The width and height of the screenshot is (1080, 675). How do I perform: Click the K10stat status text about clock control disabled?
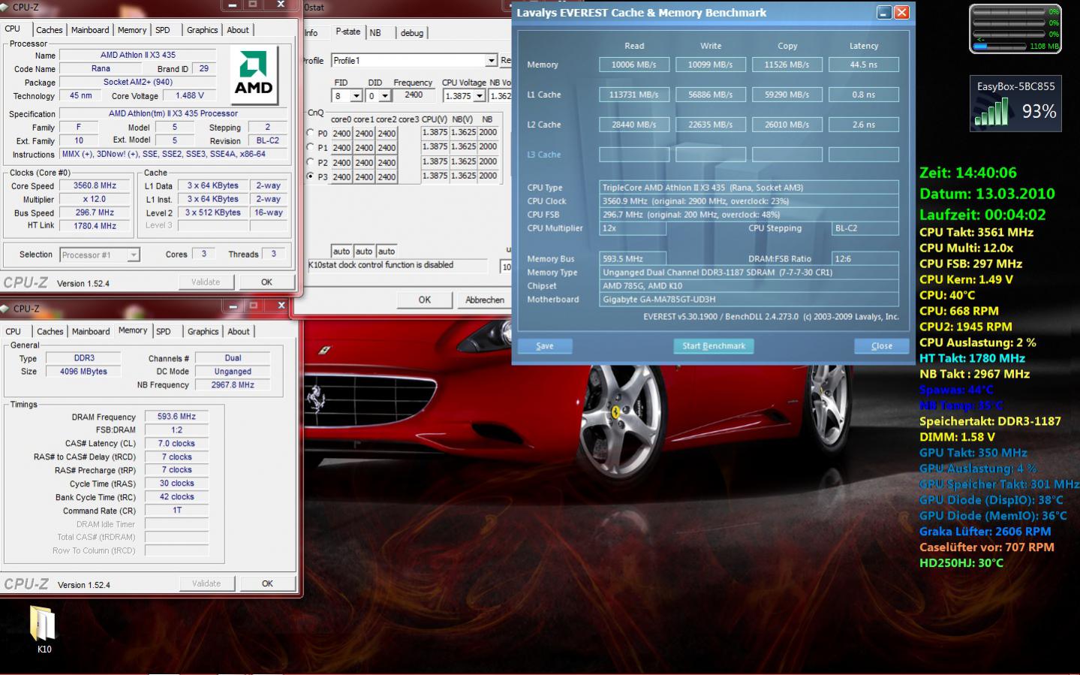381,265
